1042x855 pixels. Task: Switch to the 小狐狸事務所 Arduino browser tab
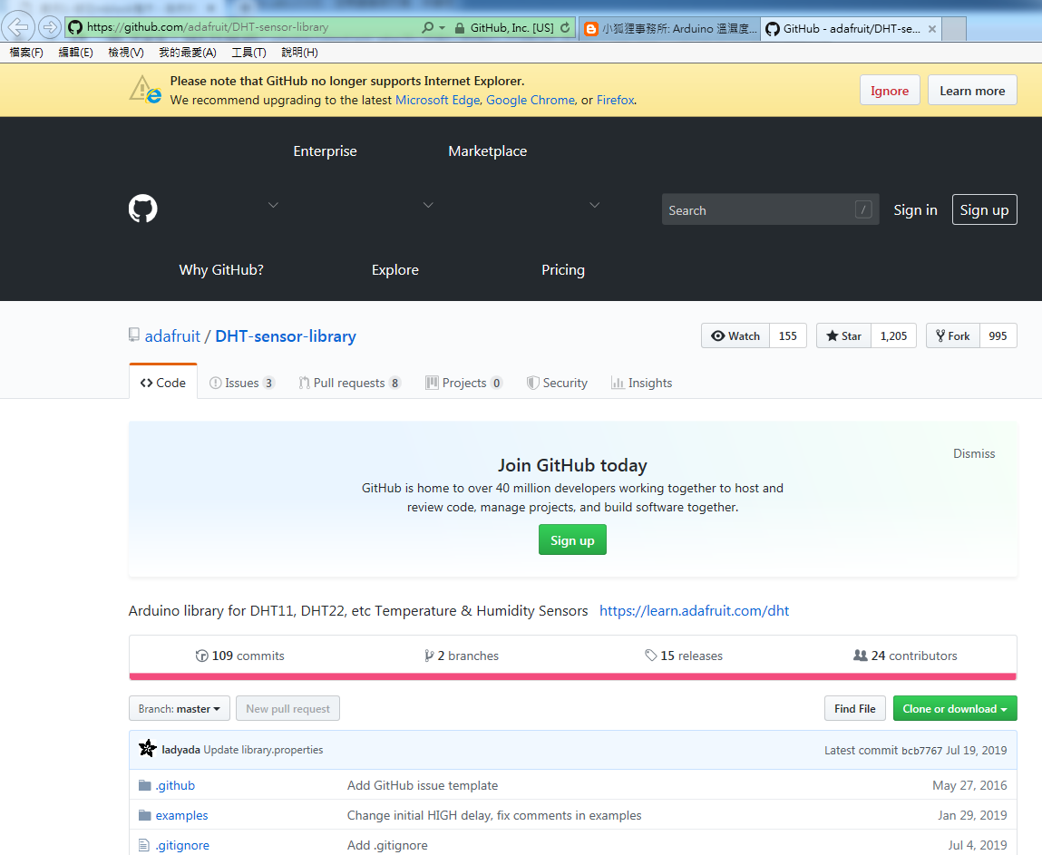pyautogui.click(x=670, y=29)
